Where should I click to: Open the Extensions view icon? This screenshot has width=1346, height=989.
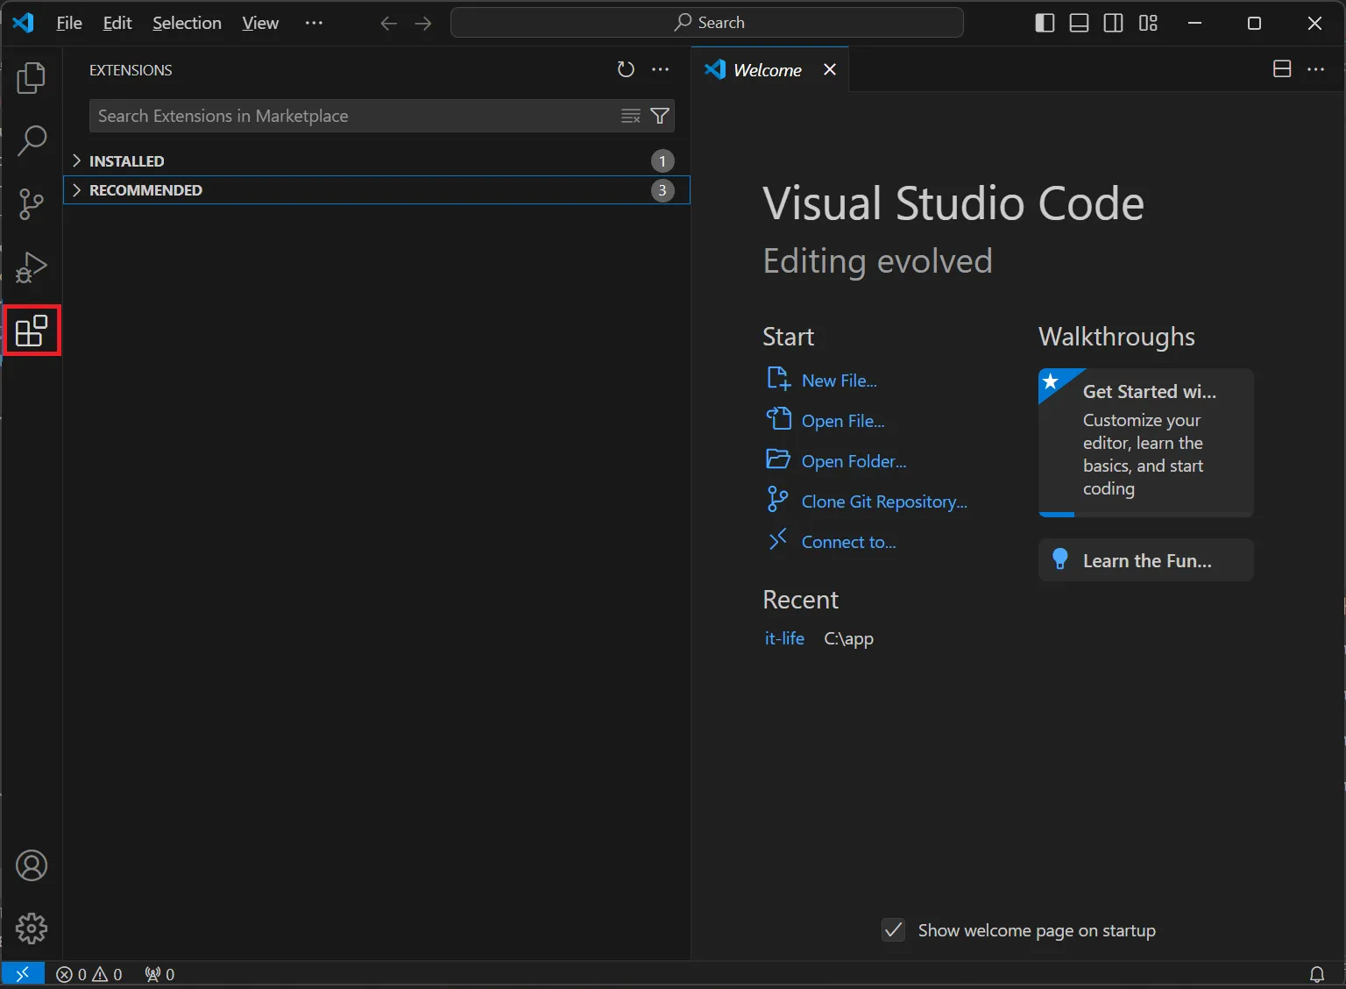(32, 331)
